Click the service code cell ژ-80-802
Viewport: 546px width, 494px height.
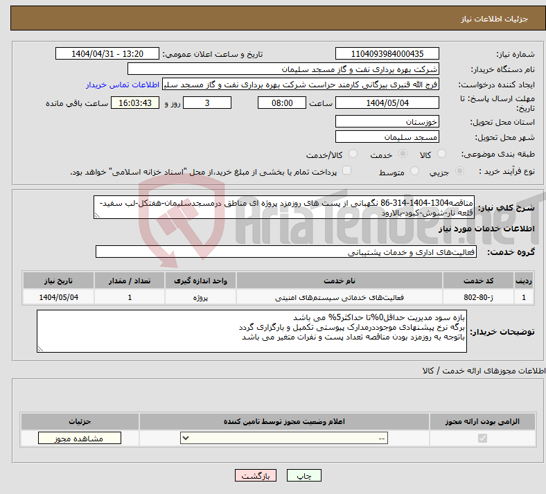click(x=479, y=297)
